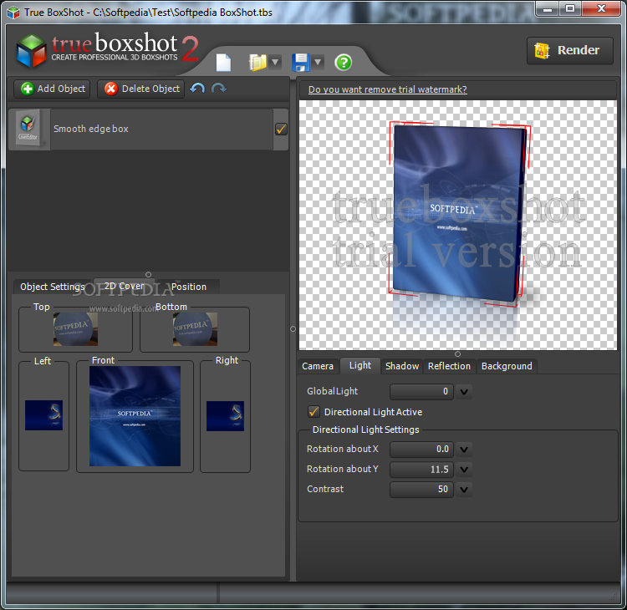627x610 pixels.
Task: Click the Render button
Action: coord(570,51)
